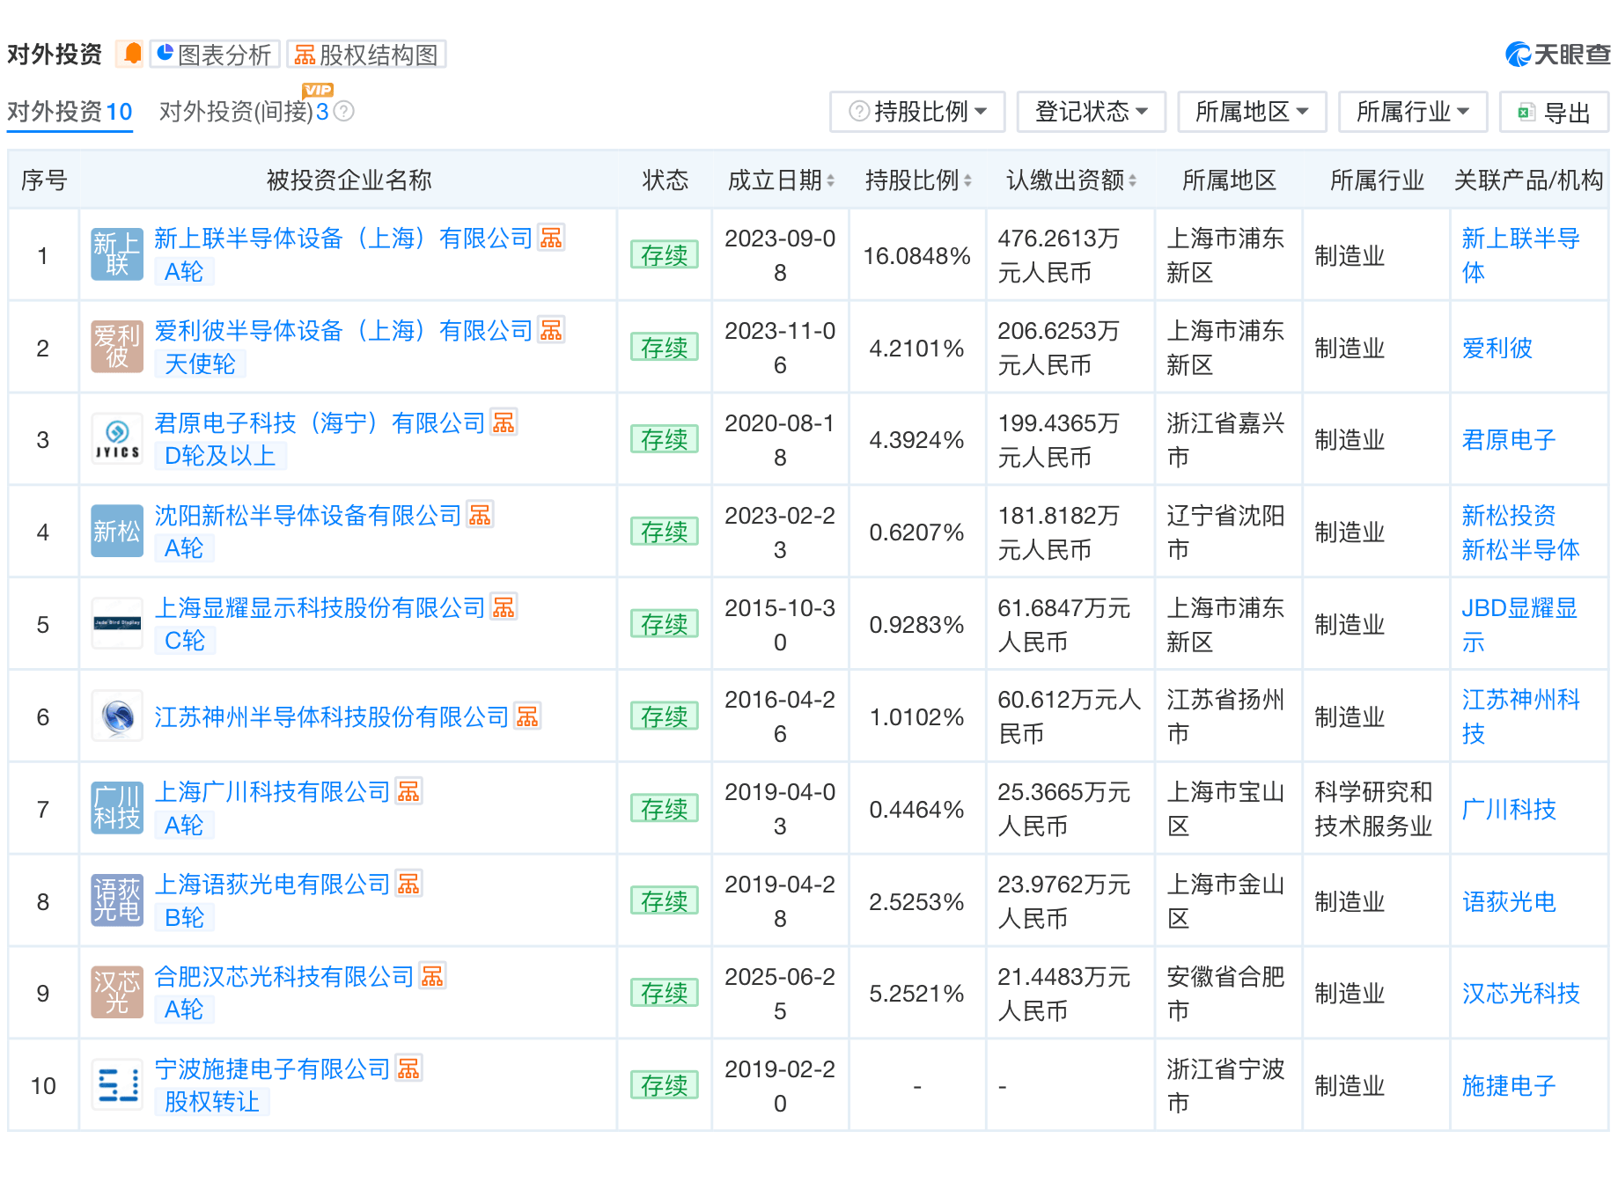Open related product link 汉芯光科技

(x=1520, y=994)
